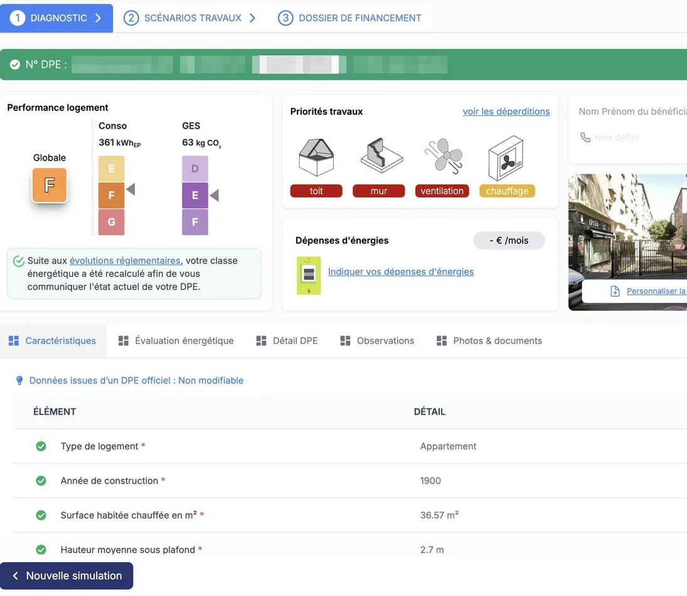The image size is (687, 596).
Task: Select the orange F bar in Conso scale
Action: [111, 195]
